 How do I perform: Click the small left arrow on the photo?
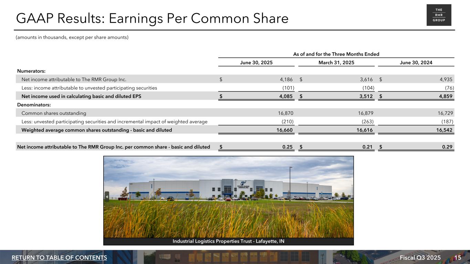click(x=107, y=197)
